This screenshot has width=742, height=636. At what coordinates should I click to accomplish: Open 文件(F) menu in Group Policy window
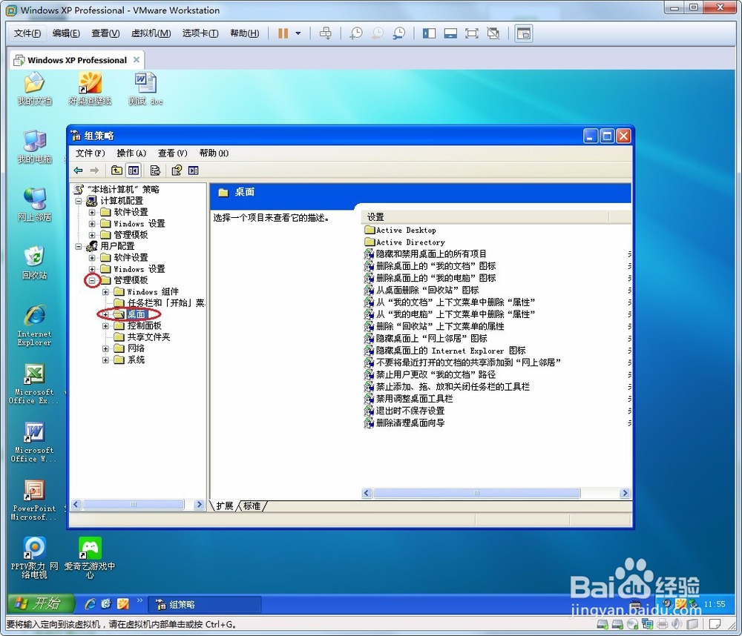point(90,153)
